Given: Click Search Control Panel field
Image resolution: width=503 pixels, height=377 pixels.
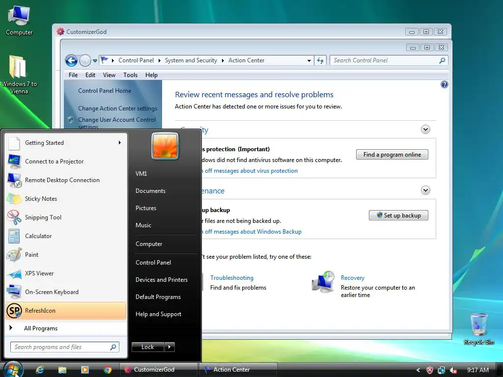Looking at the screenshot, I should (389, 60).
